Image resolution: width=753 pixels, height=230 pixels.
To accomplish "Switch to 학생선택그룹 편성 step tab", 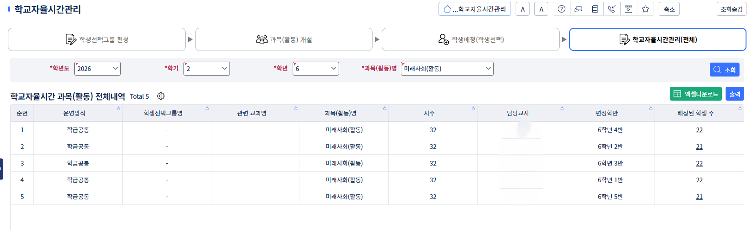I will tap(97, 39).
